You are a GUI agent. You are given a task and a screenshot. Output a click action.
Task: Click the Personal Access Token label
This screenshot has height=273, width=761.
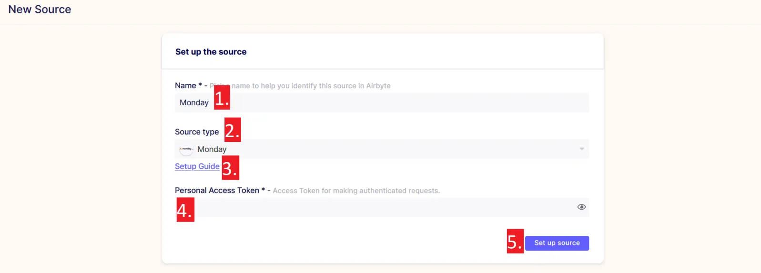217,191
